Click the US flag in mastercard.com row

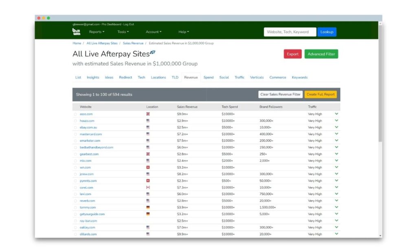[148, 134]
